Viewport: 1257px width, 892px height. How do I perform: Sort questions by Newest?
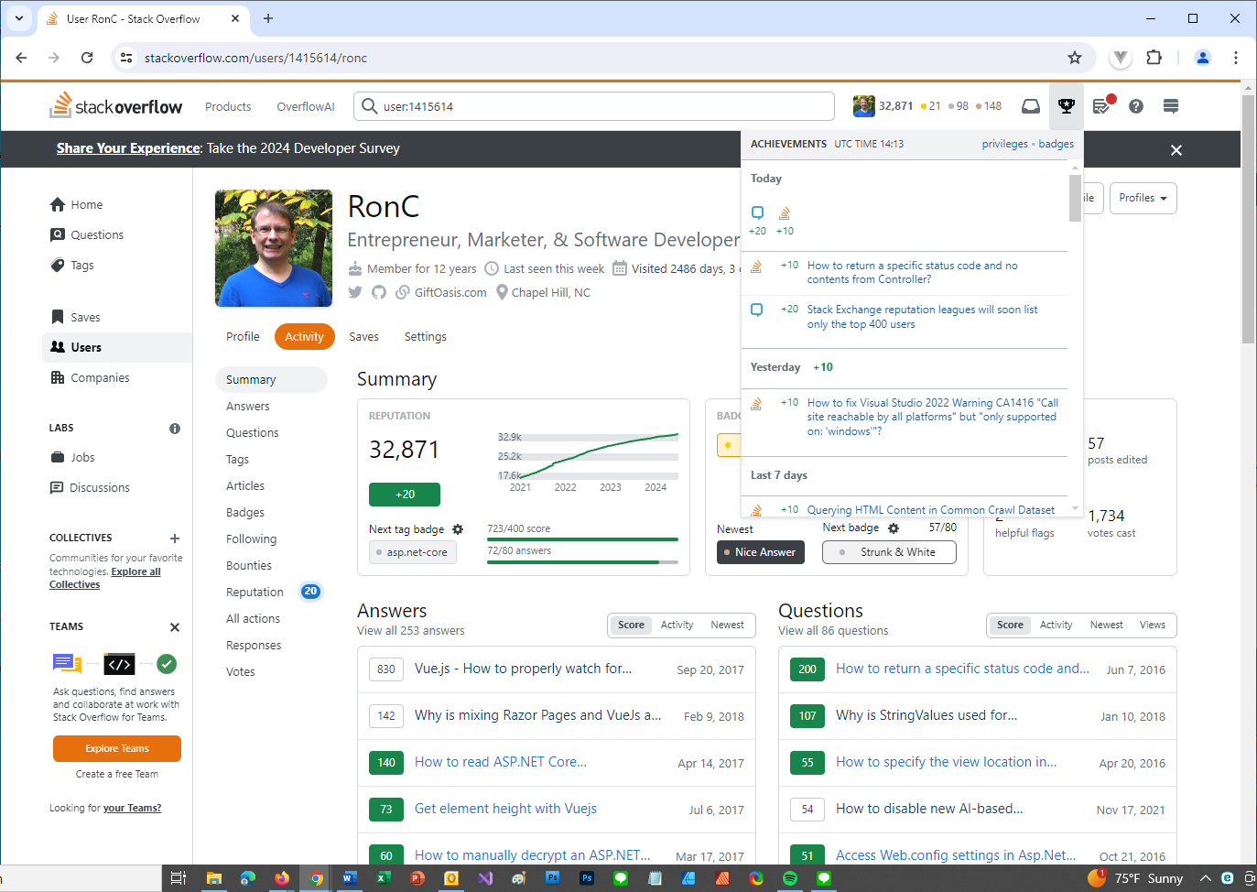(1107, 625)
